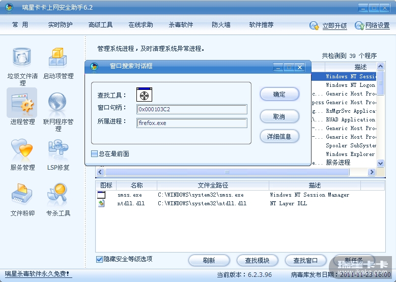The image size is (396, 282).
Task: Click the 刷新 refresh button
Action: (x=209, y=260)
